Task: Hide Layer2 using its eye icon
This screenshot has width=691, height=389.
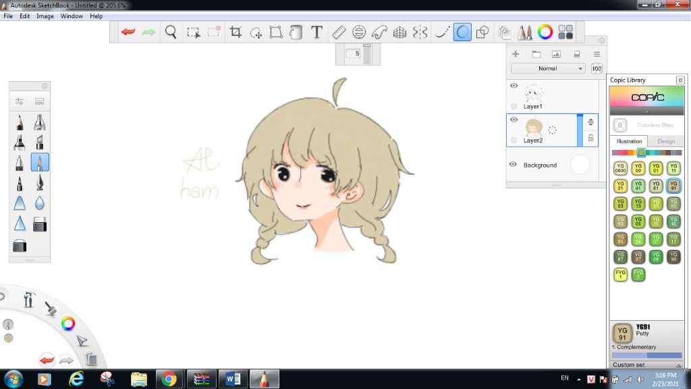Action: (x=514, y=120)
